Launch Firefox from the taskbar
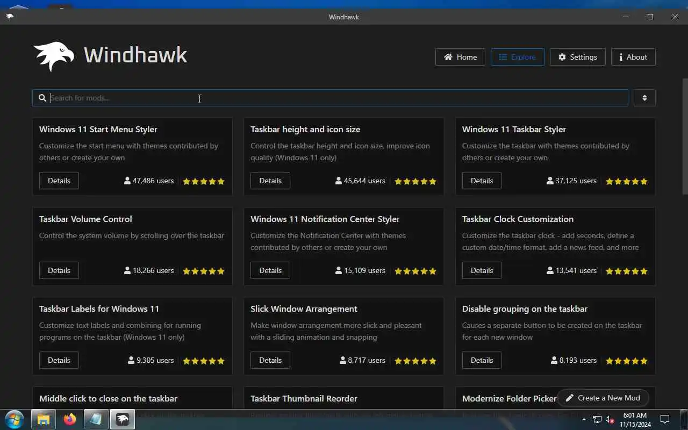The height and width of the screenshot is (430, 688). coord(70,419)
